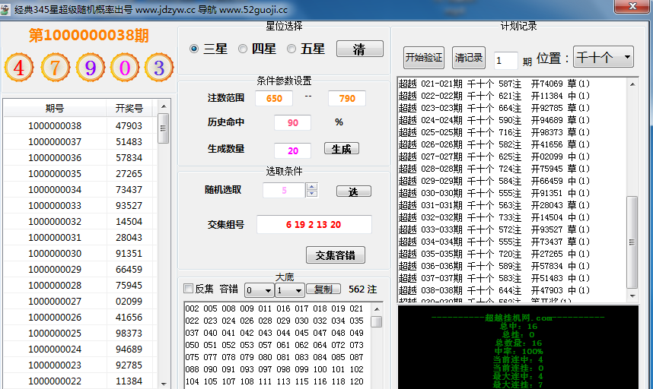
Task: Click the 大底 list scrollbar up arrow
Action: tap(377, 308)
